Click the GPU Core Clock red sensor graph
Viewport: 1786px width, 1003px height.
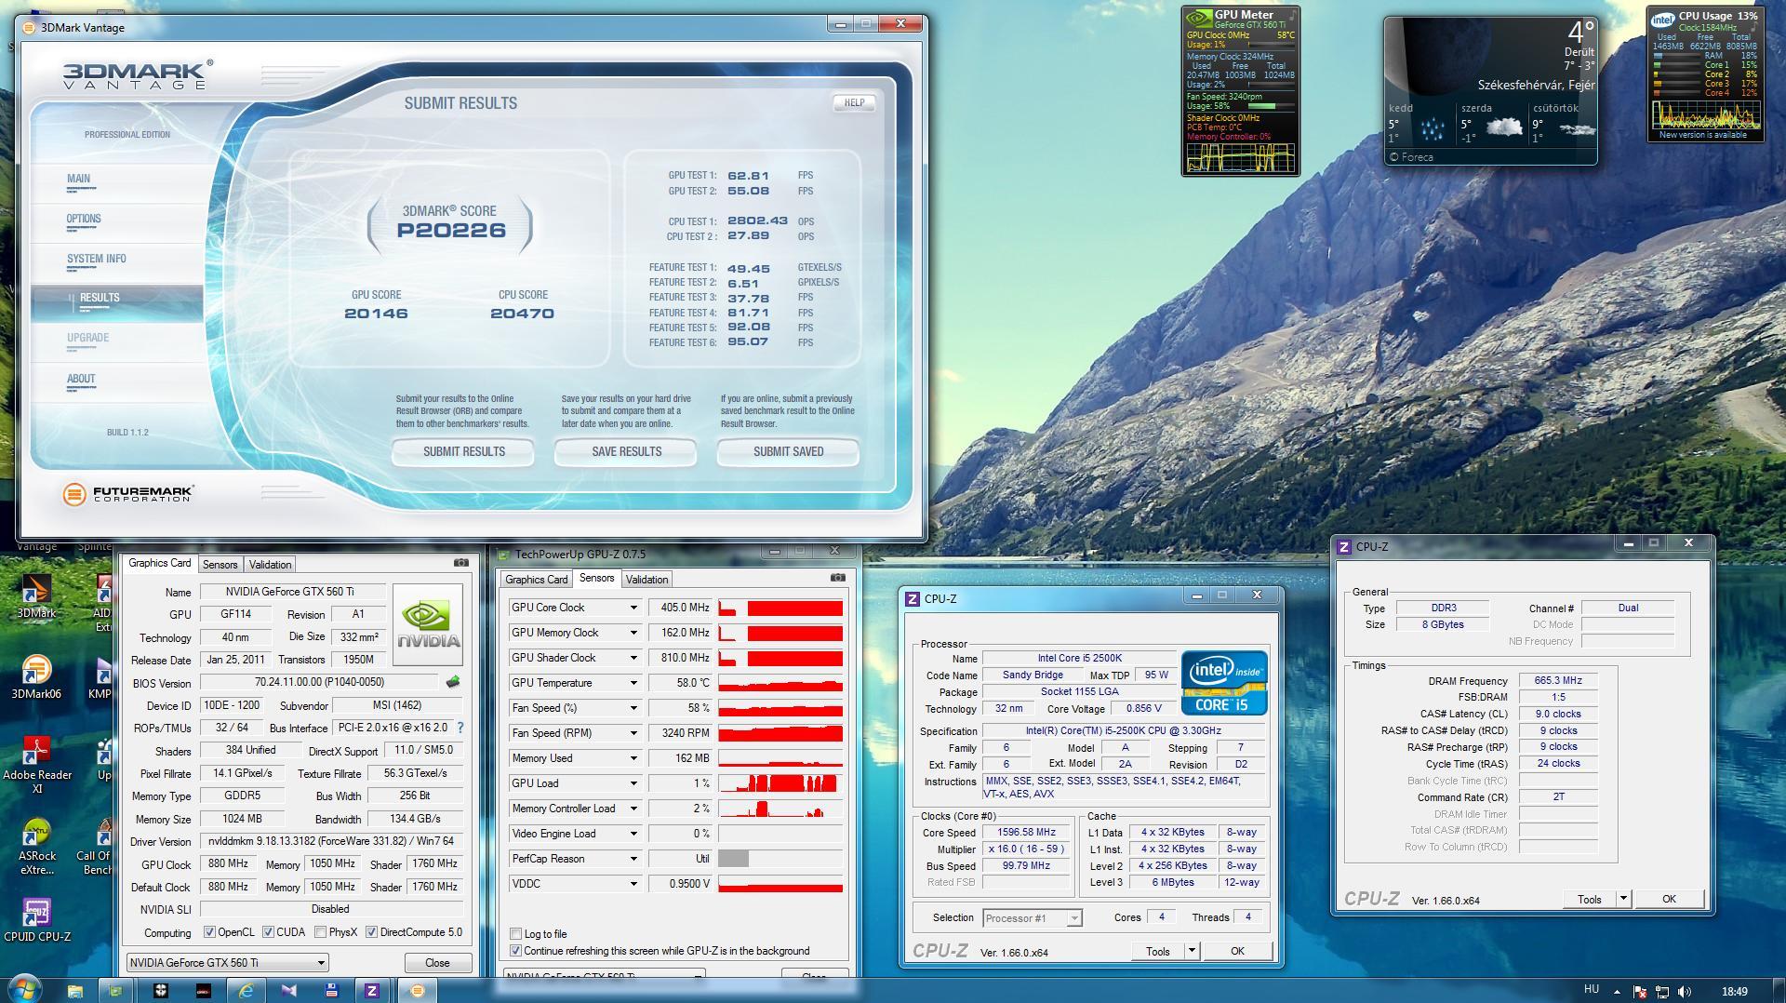(x=780, y=608)
